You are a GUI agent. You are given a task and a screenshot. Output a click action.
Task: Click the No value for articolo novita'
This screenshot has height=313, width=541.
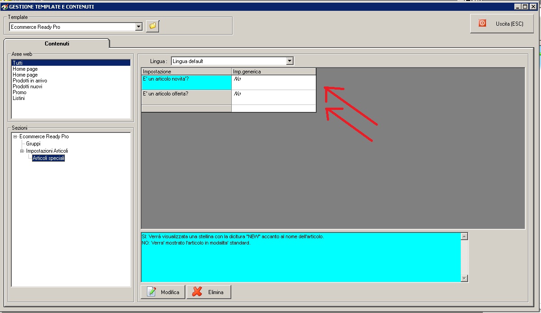pyautogui.click(x=274, y=82)
